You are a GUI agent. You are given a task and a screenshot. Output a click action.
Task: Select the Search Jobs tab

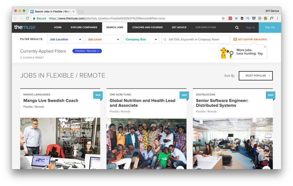(115, 27)
